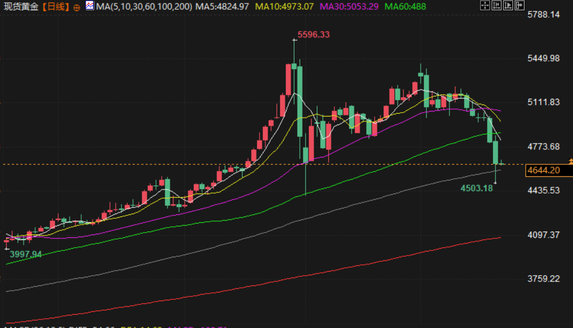
Task: Click the 5111.83 price axis label
Action: [544, 102]
